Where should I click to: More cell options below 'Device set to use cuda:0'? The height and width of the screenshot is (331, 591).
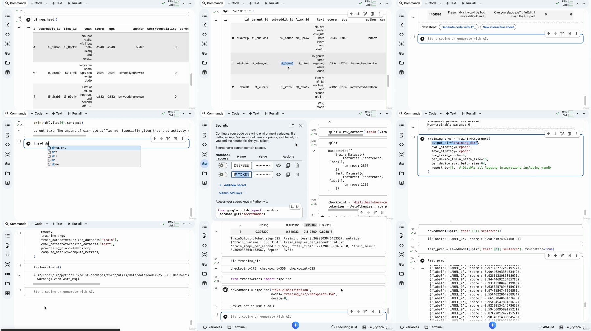(x=379, y=311)
